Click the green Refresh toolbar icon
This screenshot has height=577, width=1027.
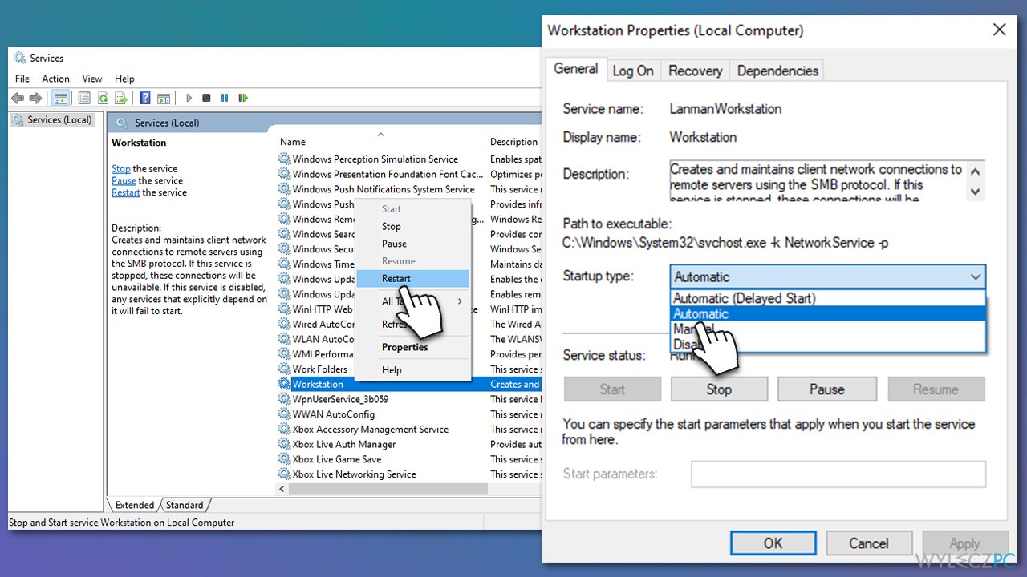point(103,98)
